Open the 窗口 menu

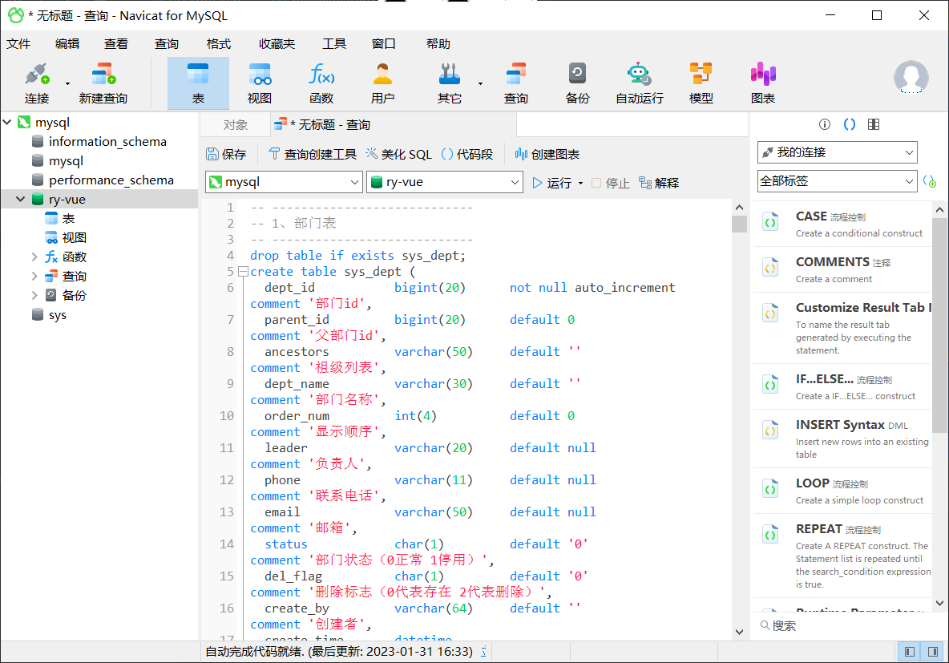point(384,43)
